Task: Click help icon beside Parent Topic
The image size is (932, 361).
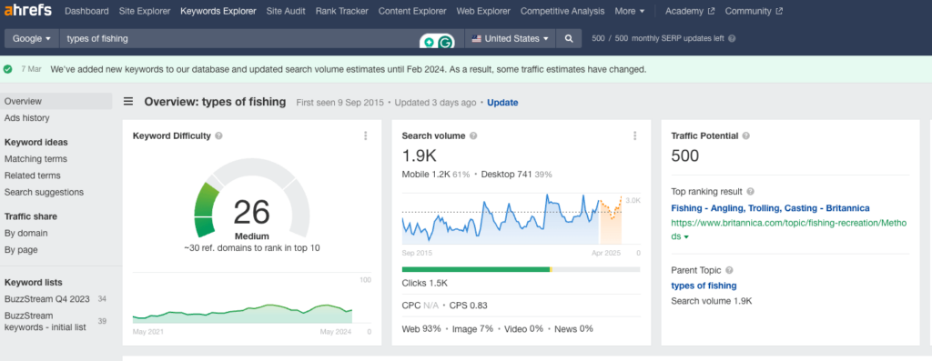Action: coord(729,270)
